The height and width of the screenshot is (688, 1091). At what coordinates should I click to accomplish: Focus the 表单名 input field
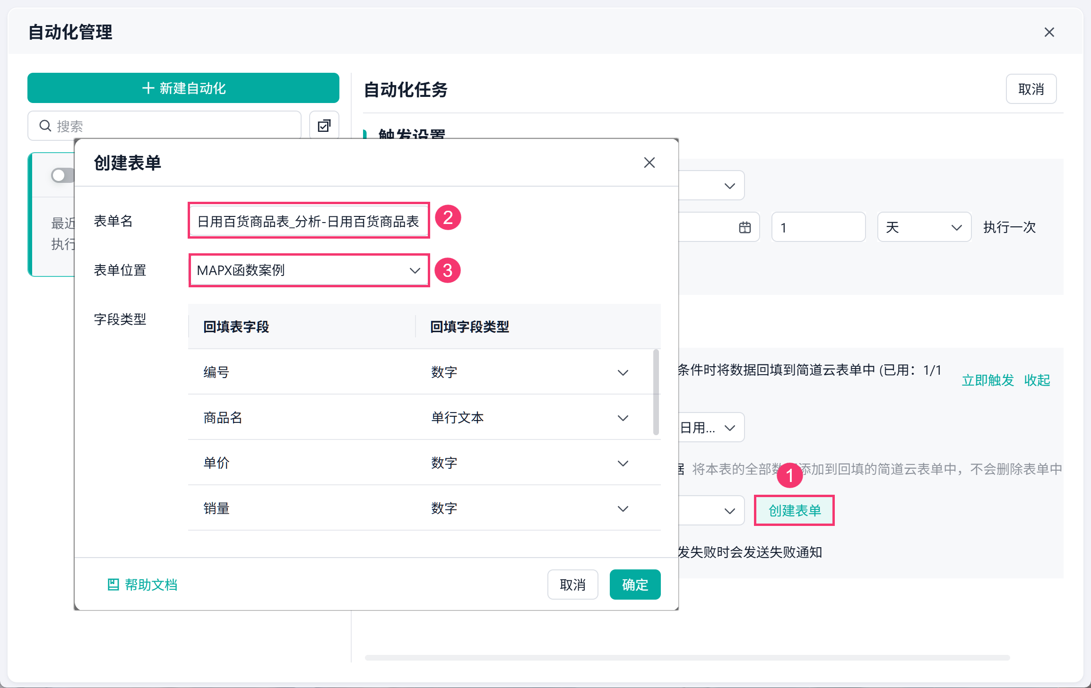coord(309,221)
